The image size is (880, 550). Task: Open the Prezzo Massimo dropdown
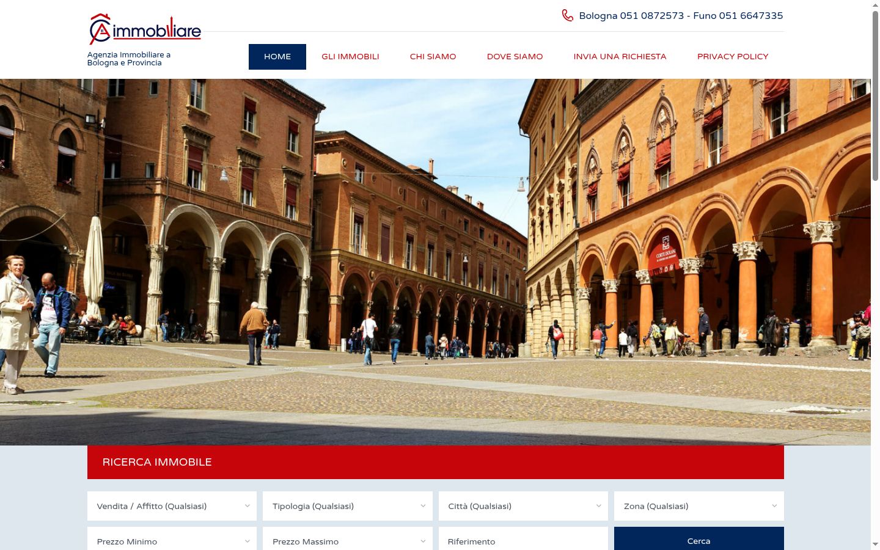tap(348, 539)
